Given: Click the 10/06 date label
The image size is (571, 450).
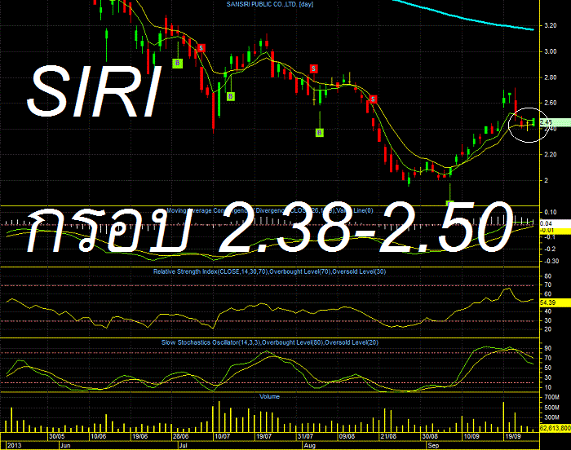Looking at the screenshot, I should pos(99,436).
